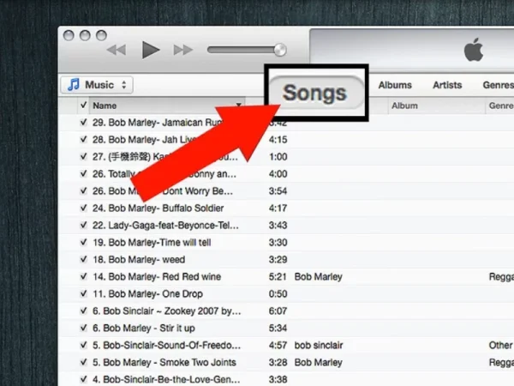Click the 'bob sinclair' artist cell
Screen dimensions: 514x386
[319, 346]
